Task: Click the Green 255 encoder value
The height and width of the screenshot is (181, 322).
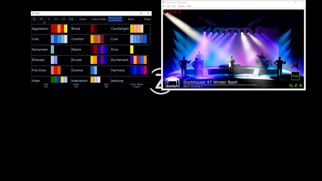Action: 76,85
